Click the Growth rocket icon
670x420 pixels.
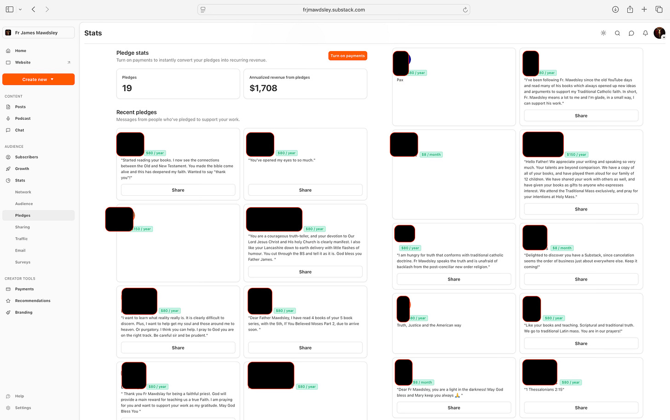pyautogui.click(x=8, y=169)
